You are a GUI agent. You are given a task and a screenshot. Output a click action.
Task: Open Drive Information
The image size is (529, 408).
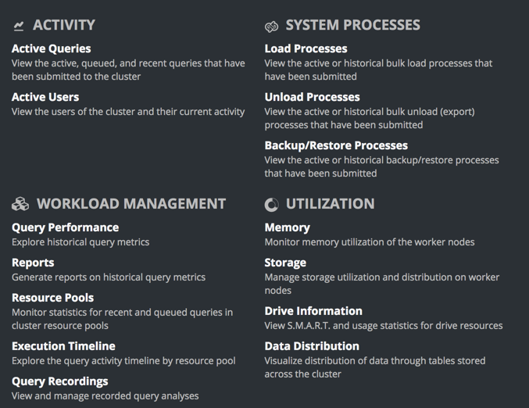[313, 311]
